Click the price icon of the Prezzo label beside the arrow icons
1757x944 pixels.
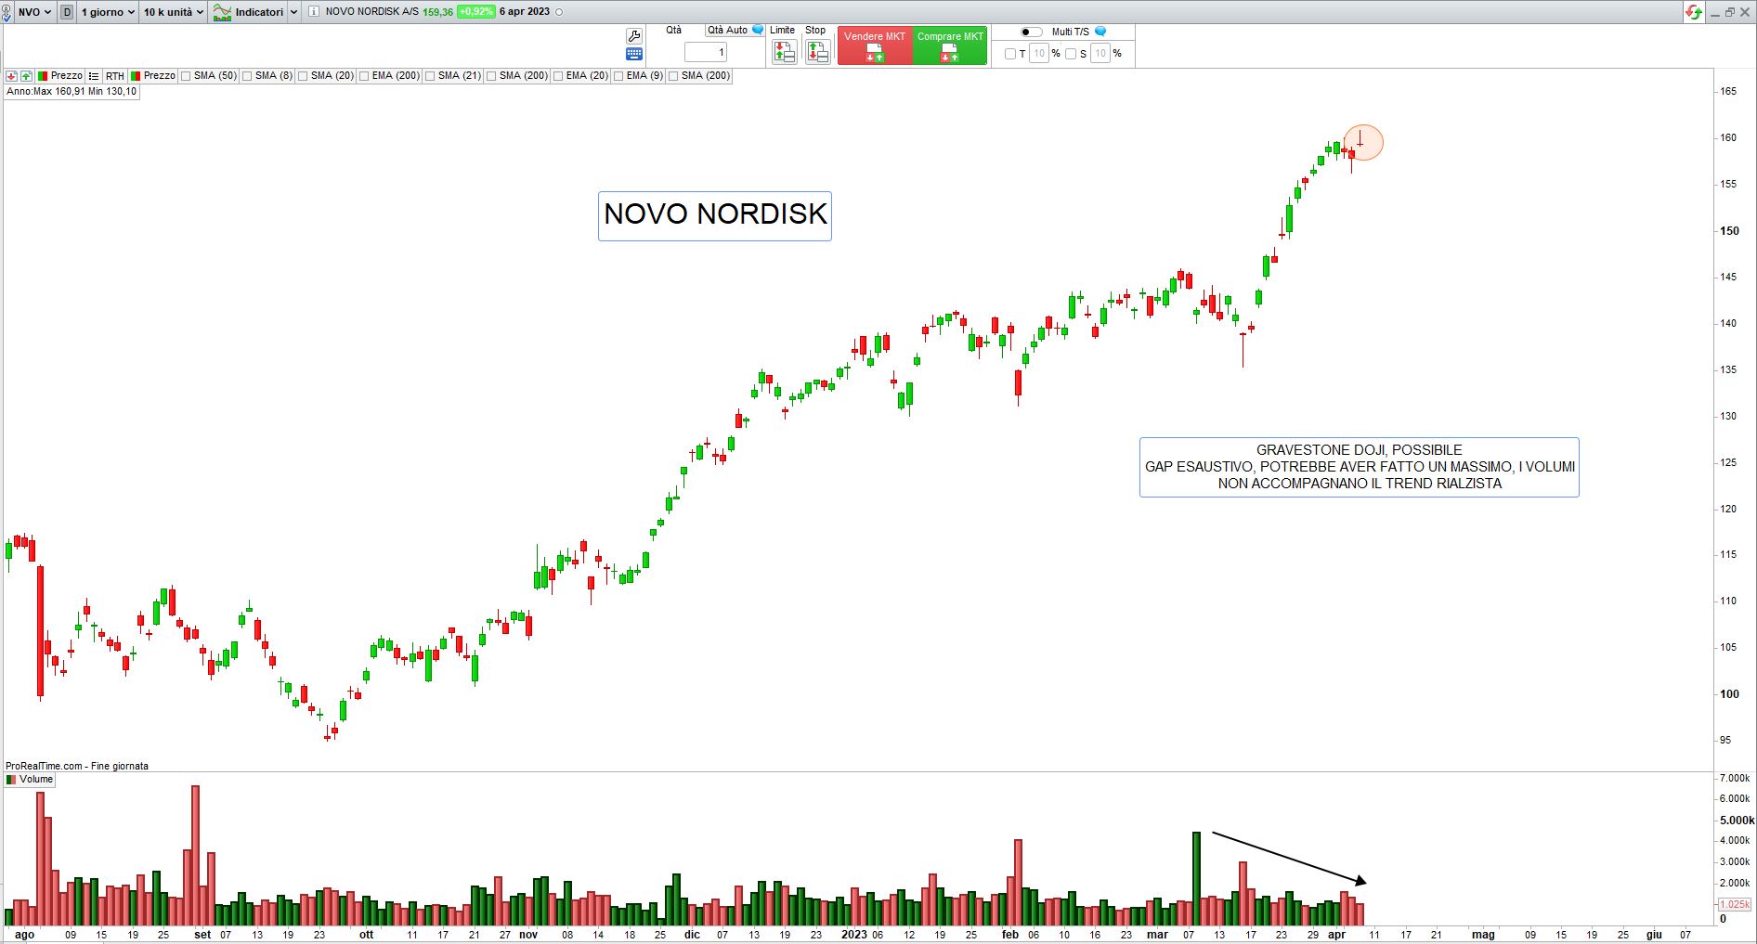(x=43, y=76)
